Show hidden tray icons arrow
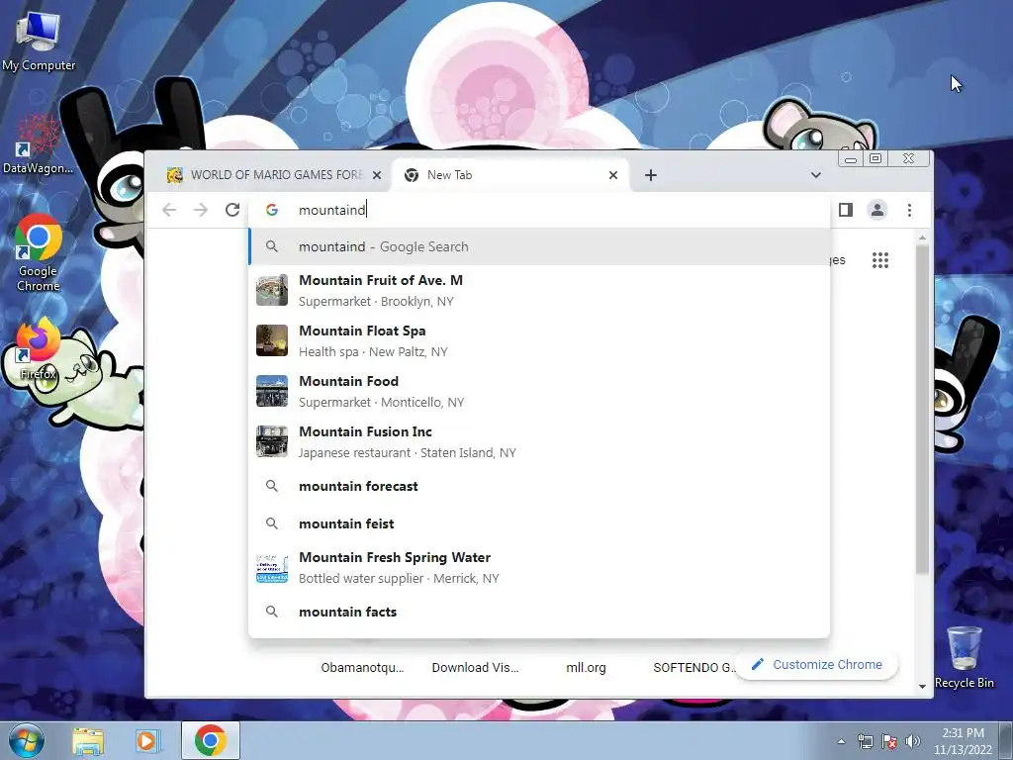 click(x=841, y=741)
